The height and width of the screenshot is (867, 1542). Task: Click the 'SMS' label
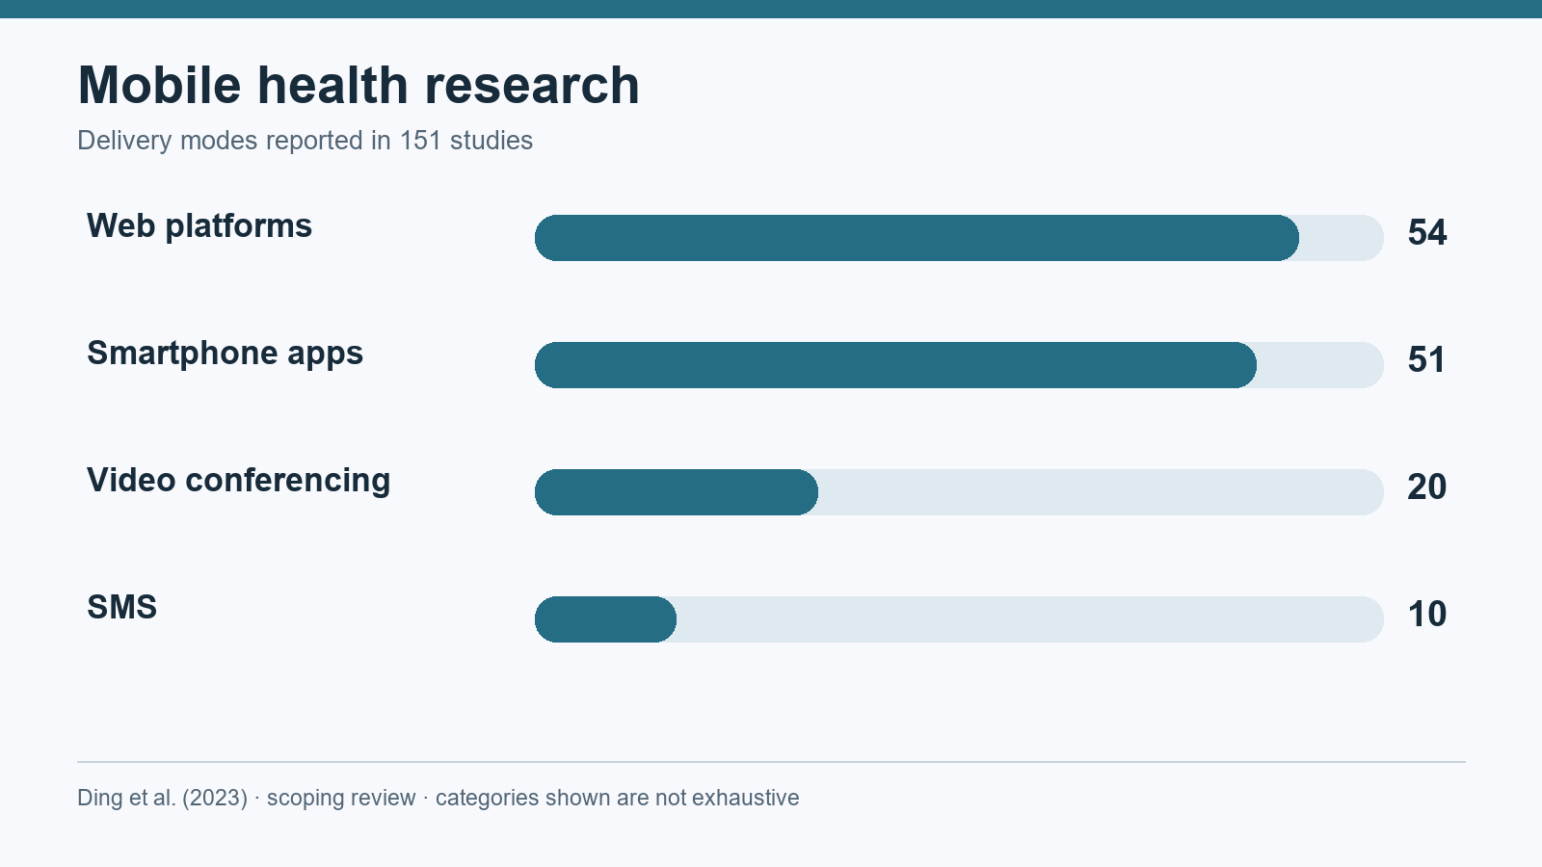(122, 607)
